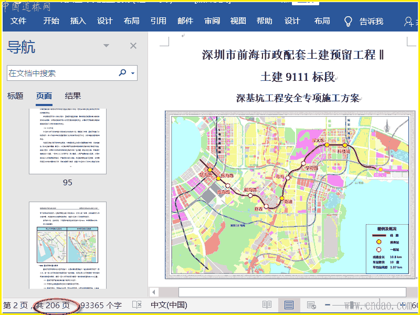Click the share person icon
The width and height of the screenshot is (420, 315).
[409, 22]
